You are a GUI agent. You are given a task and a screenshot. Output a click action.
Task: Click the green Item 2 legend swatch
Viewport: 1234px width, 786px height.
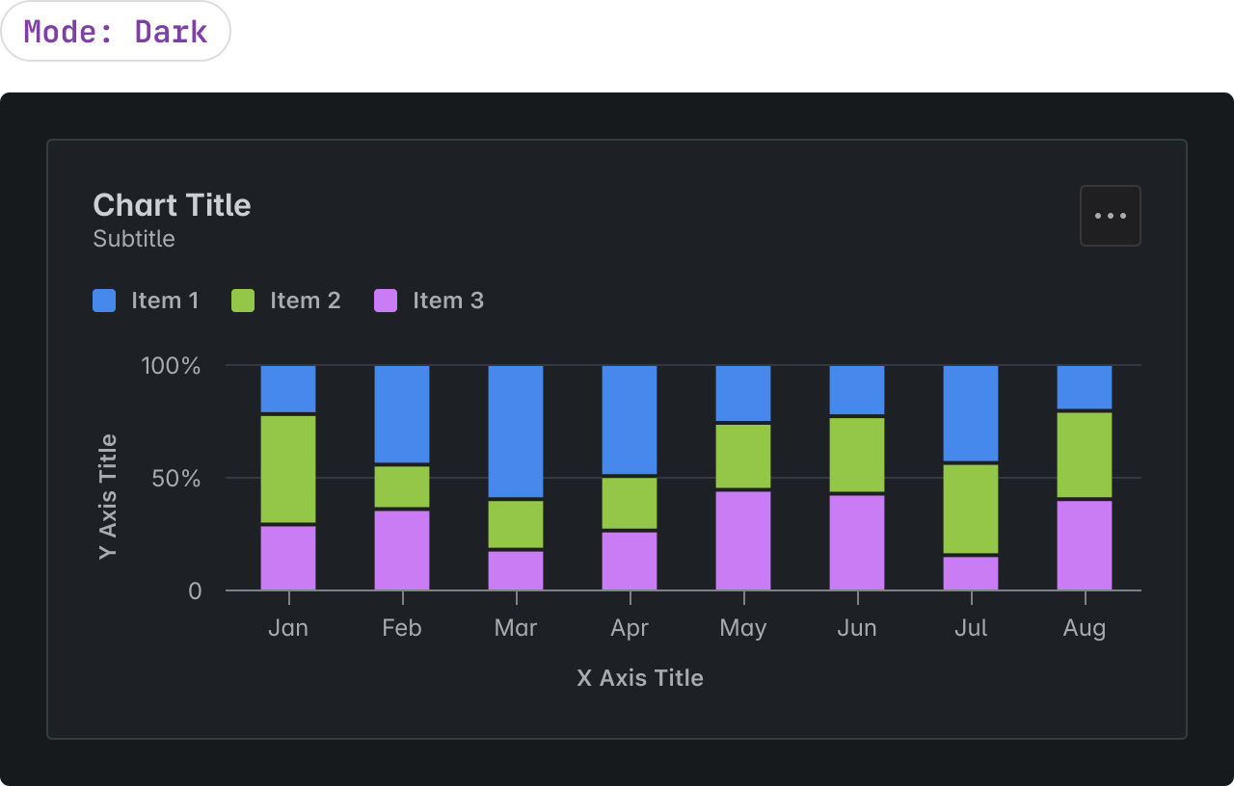point(243,301)
